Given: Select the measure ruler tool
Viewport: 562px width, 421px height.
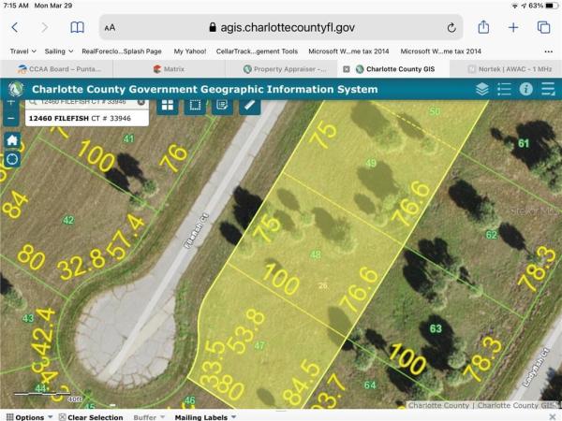Looking at the screenshot, I should click(250, 104).
